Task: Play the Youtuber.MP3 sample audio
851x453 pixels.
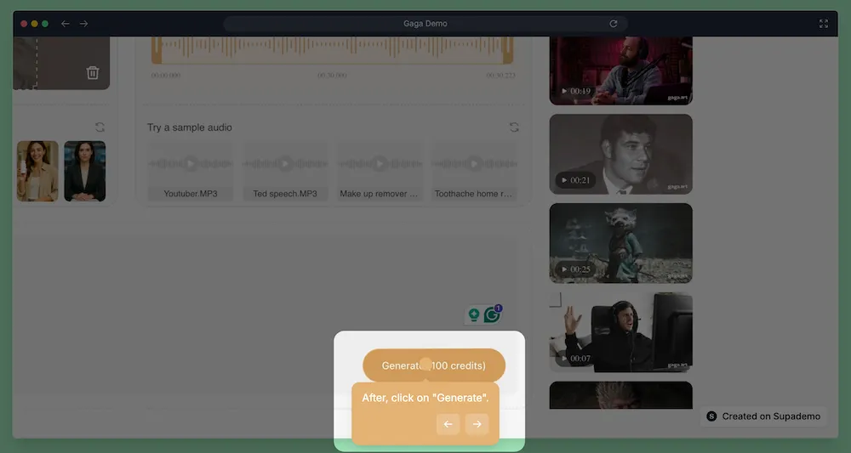Action: pos(191,163)
